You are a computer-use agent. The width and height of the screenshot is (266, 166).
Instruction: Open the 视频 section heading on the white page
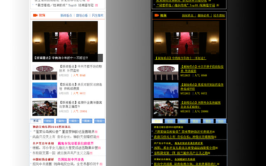pyautogui.click(x=42, y=15)
